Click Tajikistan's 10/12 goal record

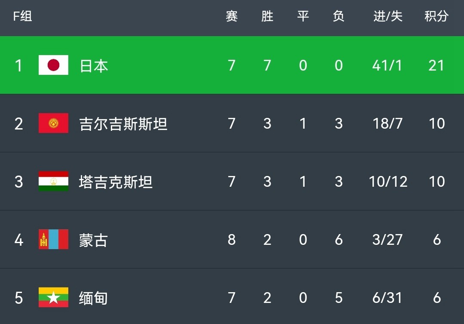pyautogui.click(x=388, y=182)
